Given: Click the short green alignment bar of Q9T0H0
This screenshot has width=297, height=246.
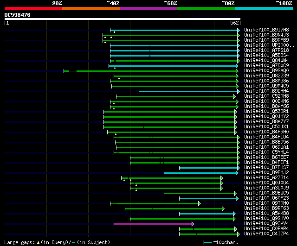Looking at the screenshot, I should [x=155, y=204].
